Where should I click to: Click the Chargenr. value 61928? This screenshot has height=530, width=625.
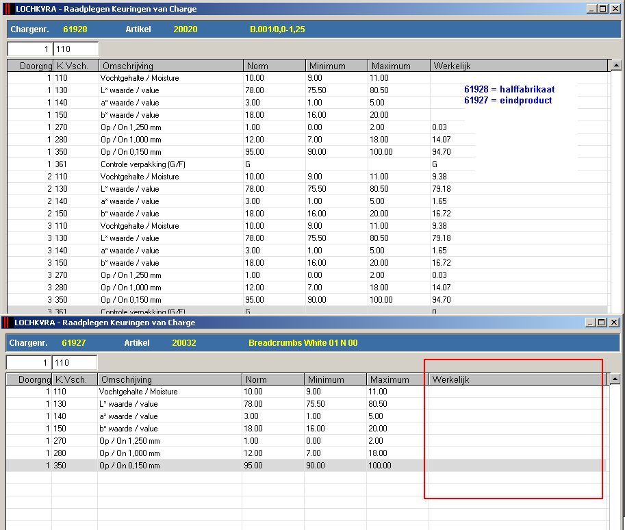[75, 29]
